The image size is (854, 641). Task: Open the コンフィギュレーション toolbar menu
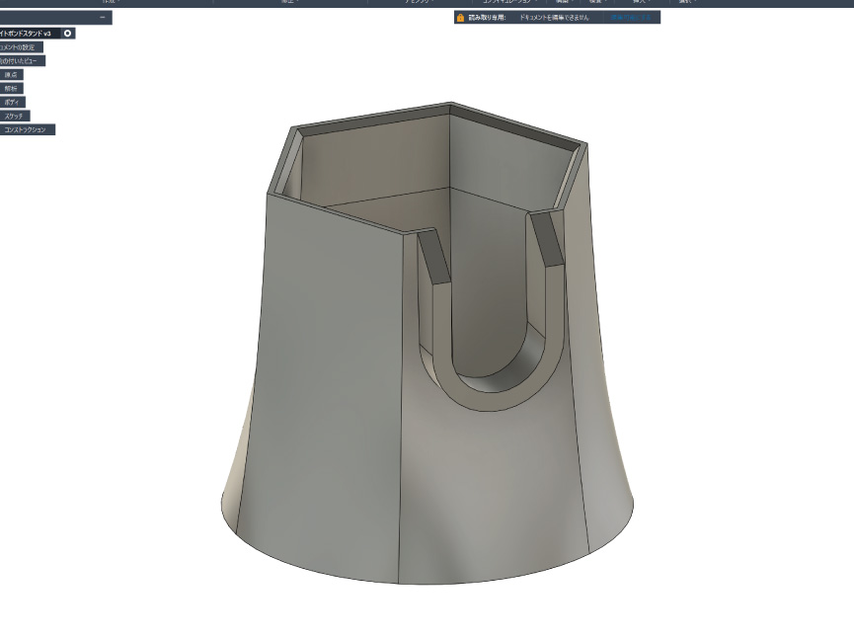(507, 2)
